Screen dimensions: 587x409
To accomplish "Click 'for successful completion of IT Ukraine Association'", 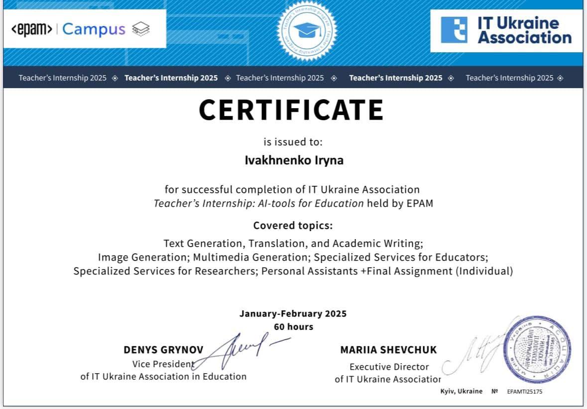I will pyautogui.click(x=292, y=189).
